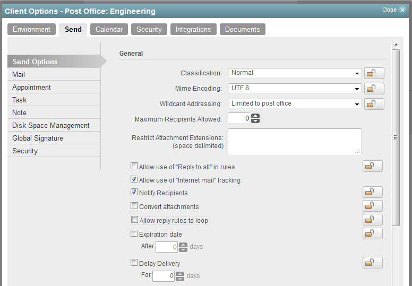Click the lock icon beside Notify Recipients
Viewport: 412px width, 286px height.
click(x=373, y=193)
